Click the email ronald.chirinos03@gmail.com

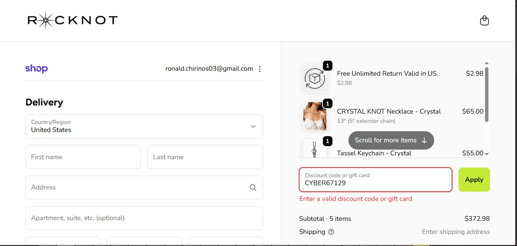tap(209, 69)
